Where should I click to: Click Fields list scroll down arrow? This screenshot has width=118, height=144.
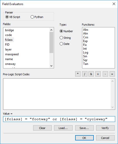[51, 66]
